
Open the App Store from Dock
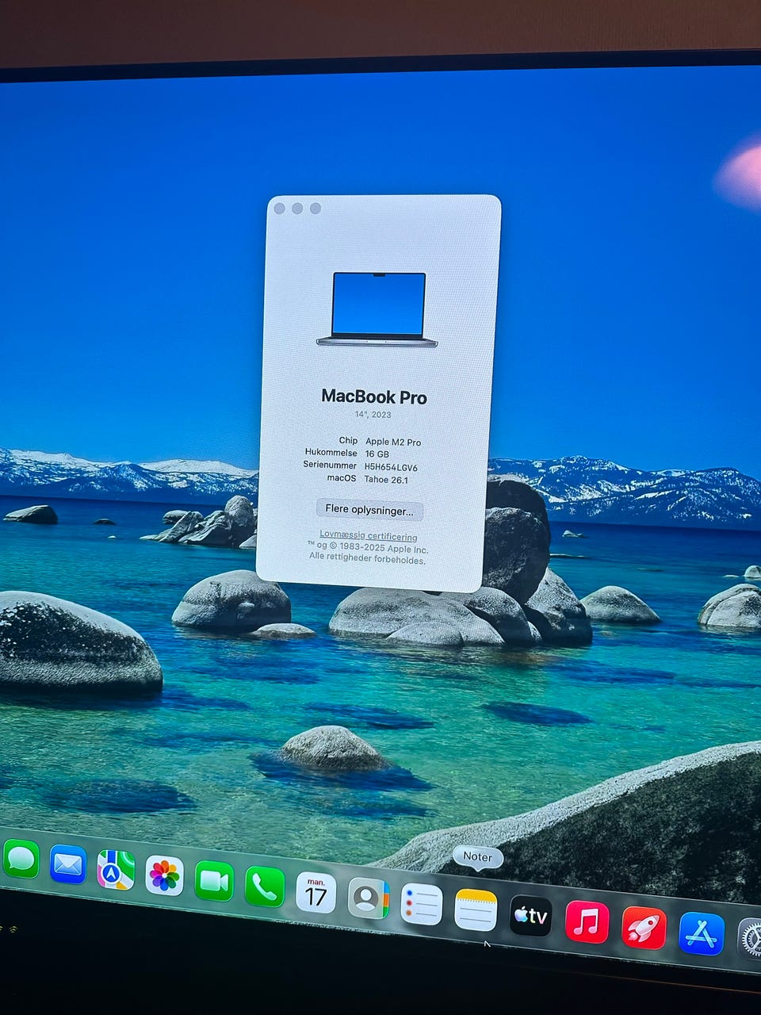point(702,934)
